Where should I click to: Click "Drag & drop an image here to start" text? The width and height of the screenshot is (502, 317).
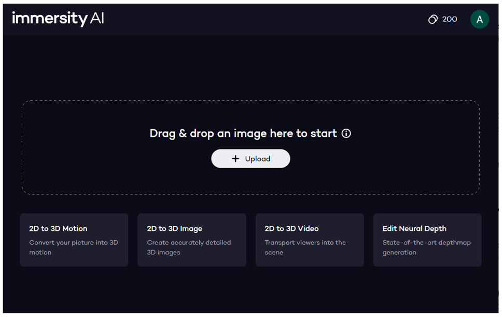[243, 133]
